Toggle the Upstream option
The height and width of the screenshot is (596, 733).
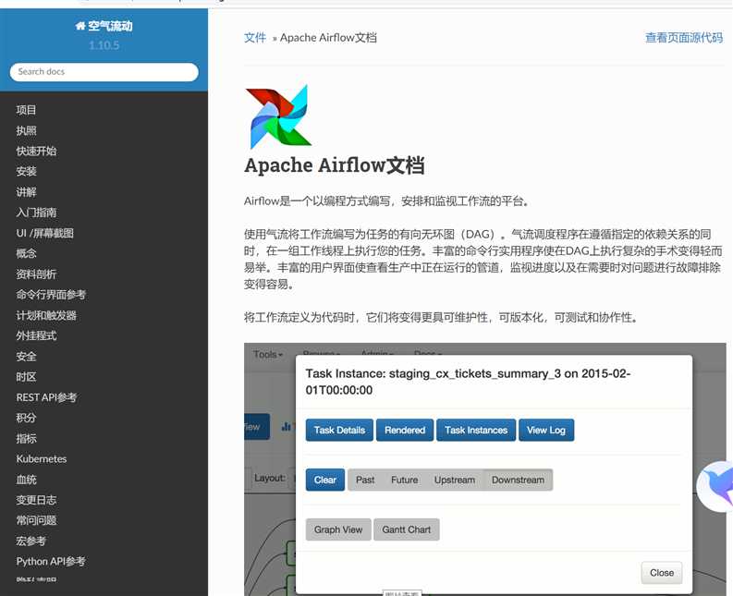pos(455,480)
